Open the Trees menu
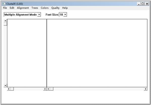The image size is (151, 105). click(35, 8)
